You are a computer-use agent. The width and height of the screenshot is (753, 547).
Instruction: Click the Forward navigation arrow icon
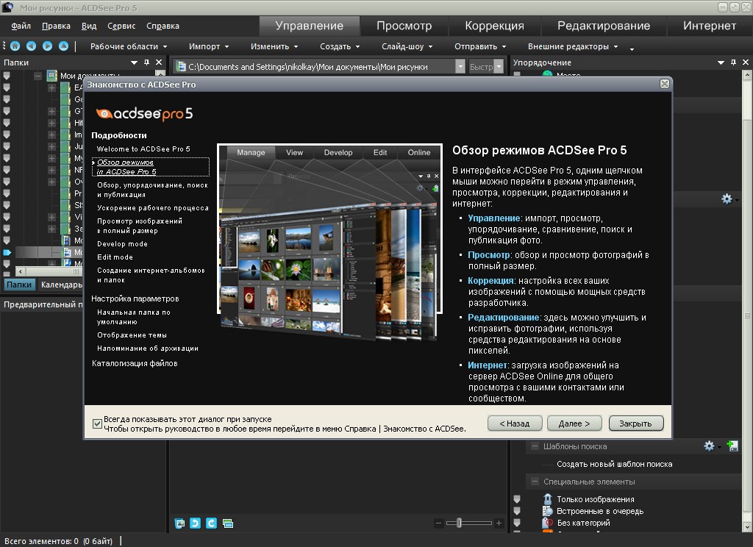pyautogui.click(x=47, y=46)
